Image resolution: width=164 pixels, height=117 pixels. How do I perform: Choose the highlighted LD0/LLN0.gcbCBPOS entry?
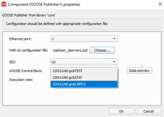84,84
